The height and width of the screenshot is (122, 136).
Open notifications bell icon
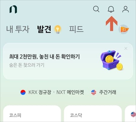(x=111, y=9)
